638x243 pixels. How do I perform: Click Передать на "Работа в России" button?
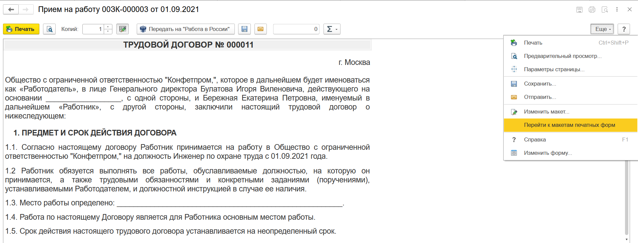point(186,29)
